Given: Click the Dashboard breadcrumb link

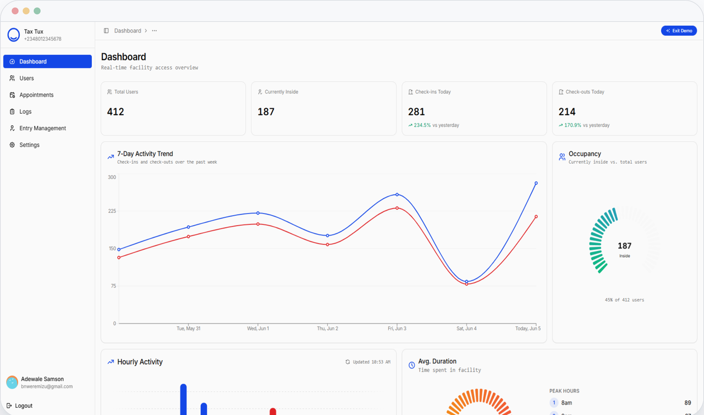Looking at the screenshot, I should pyautogui.click(x=128, y=31).
